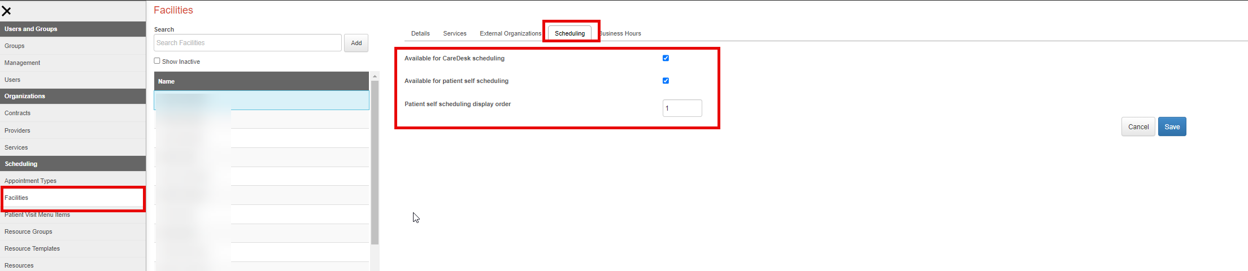Click the Facilities page title
1248x271 pixels.
point(173,10)
